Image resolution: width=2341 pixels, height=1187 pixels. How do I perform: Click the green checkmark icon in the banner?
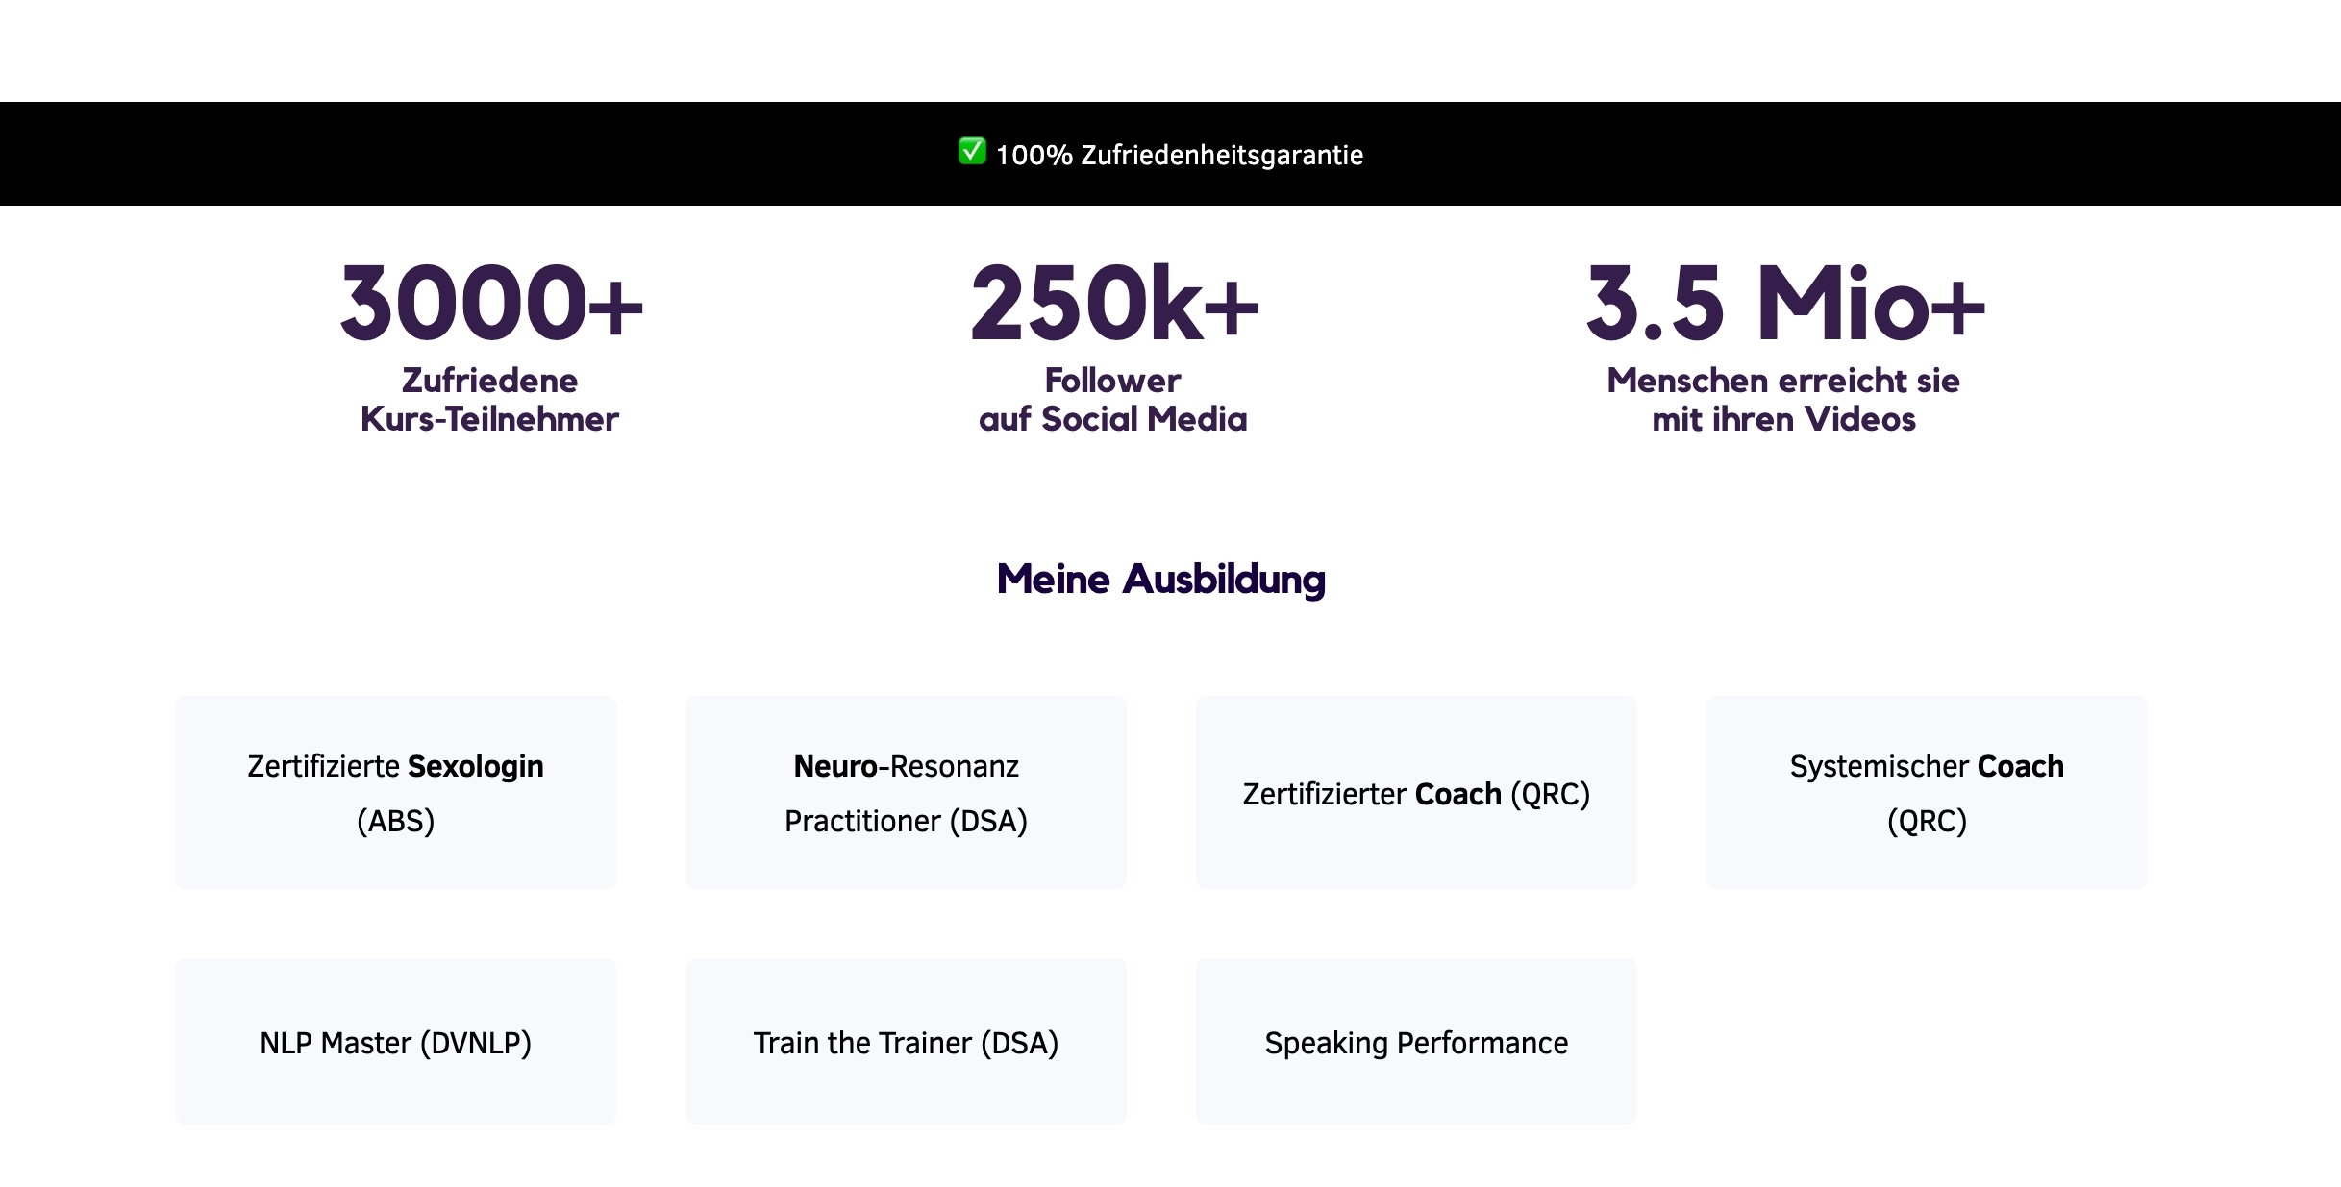tap(972, 152)
